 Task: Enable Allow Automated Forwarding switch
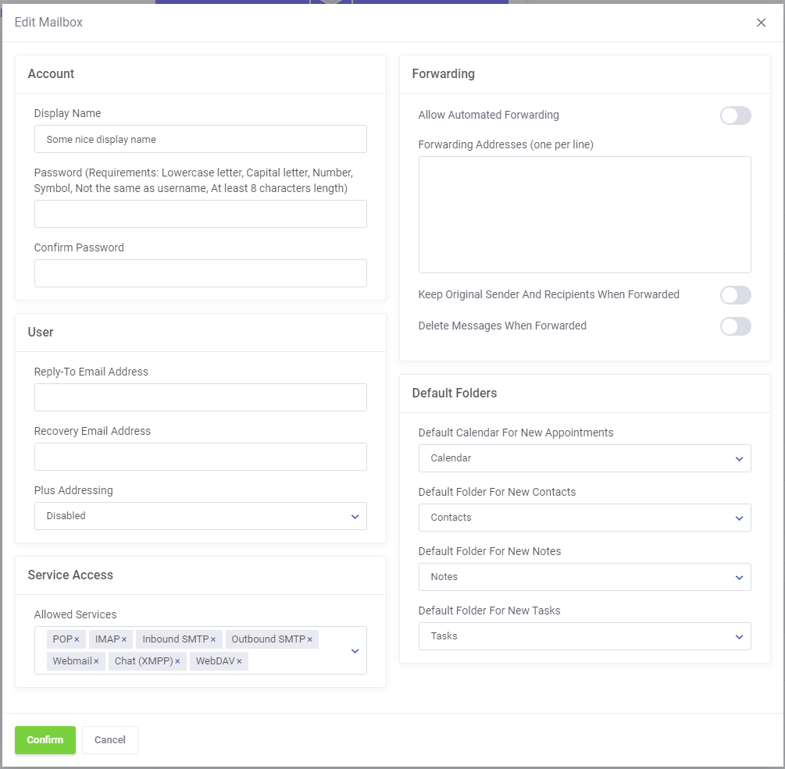click(735, 116)
